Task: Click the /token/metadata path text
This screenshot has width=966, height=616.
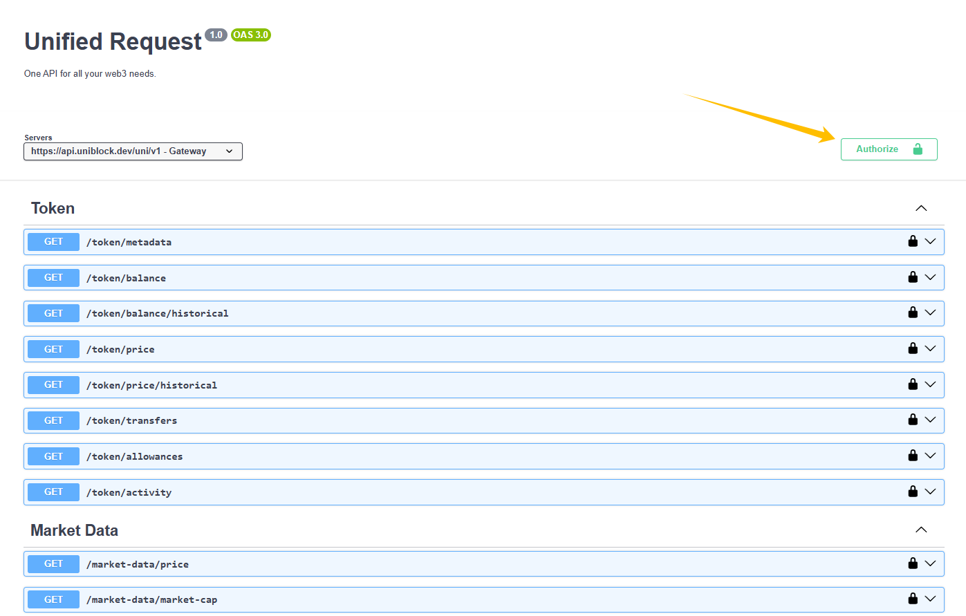Action: pos(129,243)
